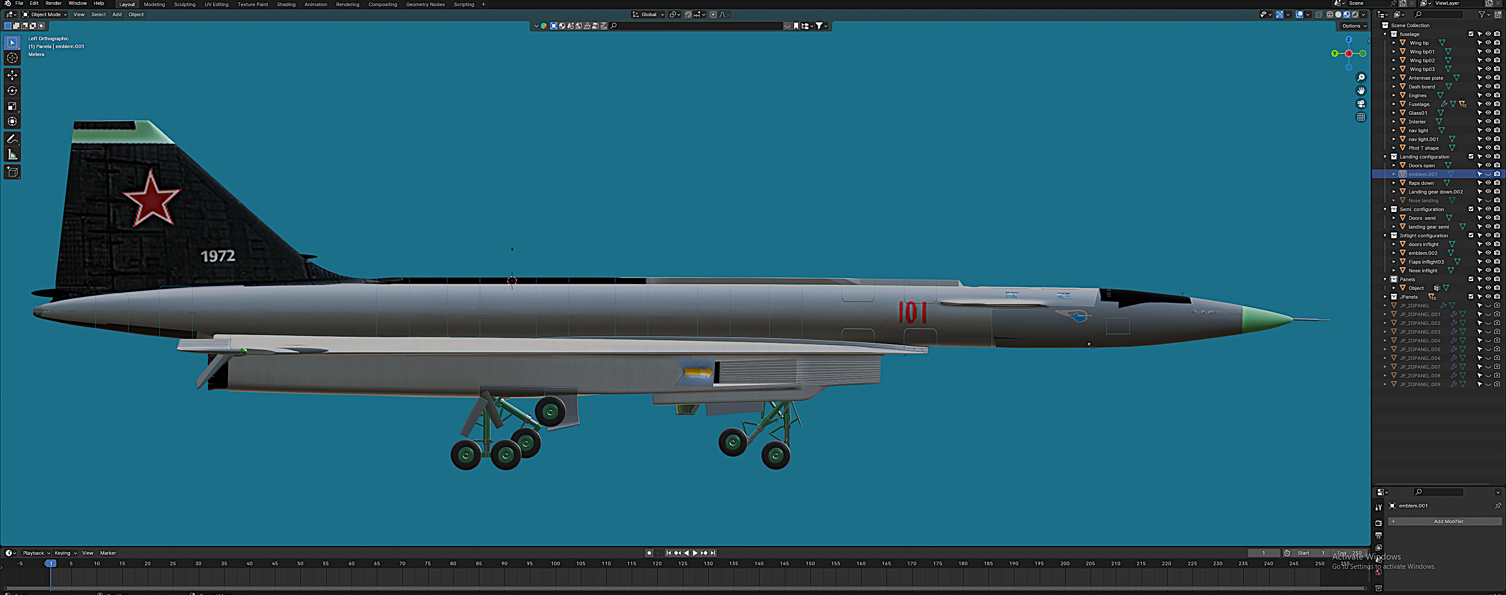The image size is (1506, 595).
Task: Switch to the Modeling workspace tab
Action: pos(155,4)
